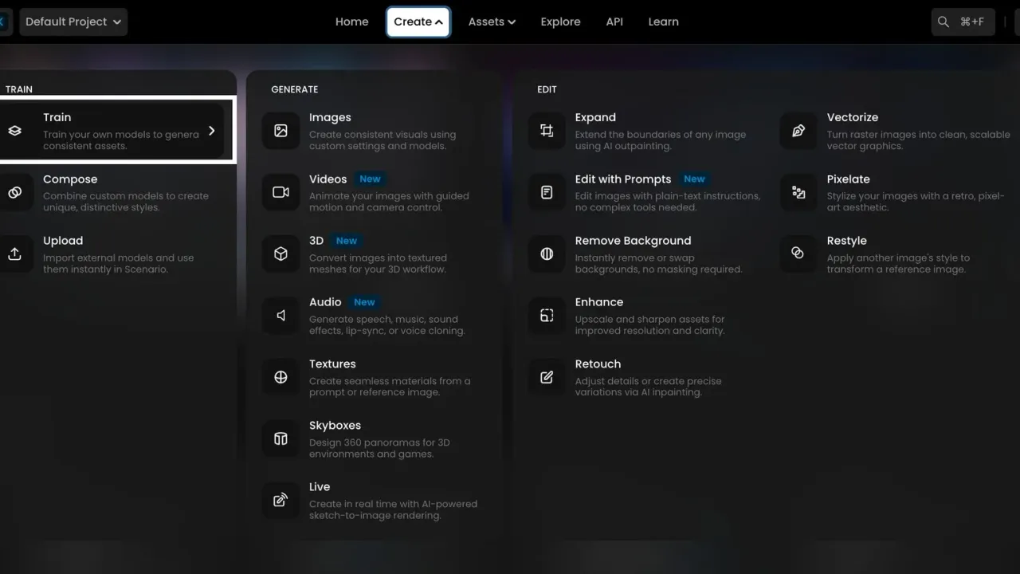Screen dimensions: 1020x574
Task: Click the search magnifier icon
Action: coord(943,22)
